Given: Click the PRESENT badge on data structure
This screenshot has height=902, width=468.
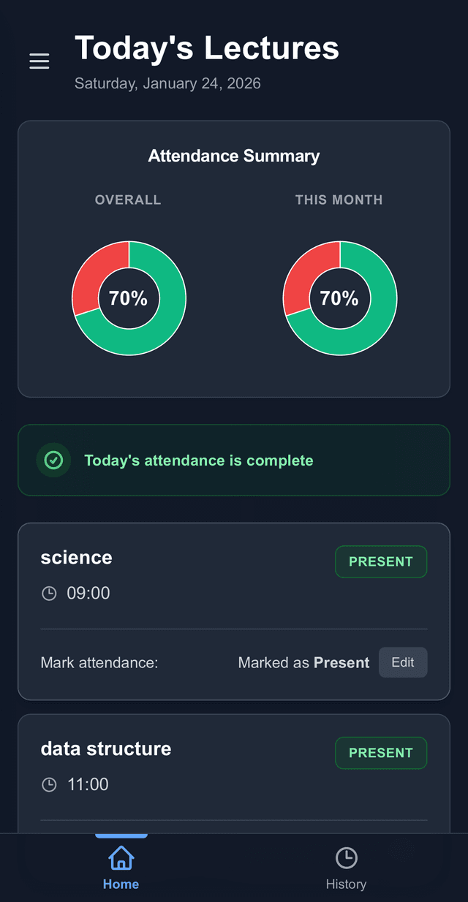Looking at the screenshot, I should (381, 753).
